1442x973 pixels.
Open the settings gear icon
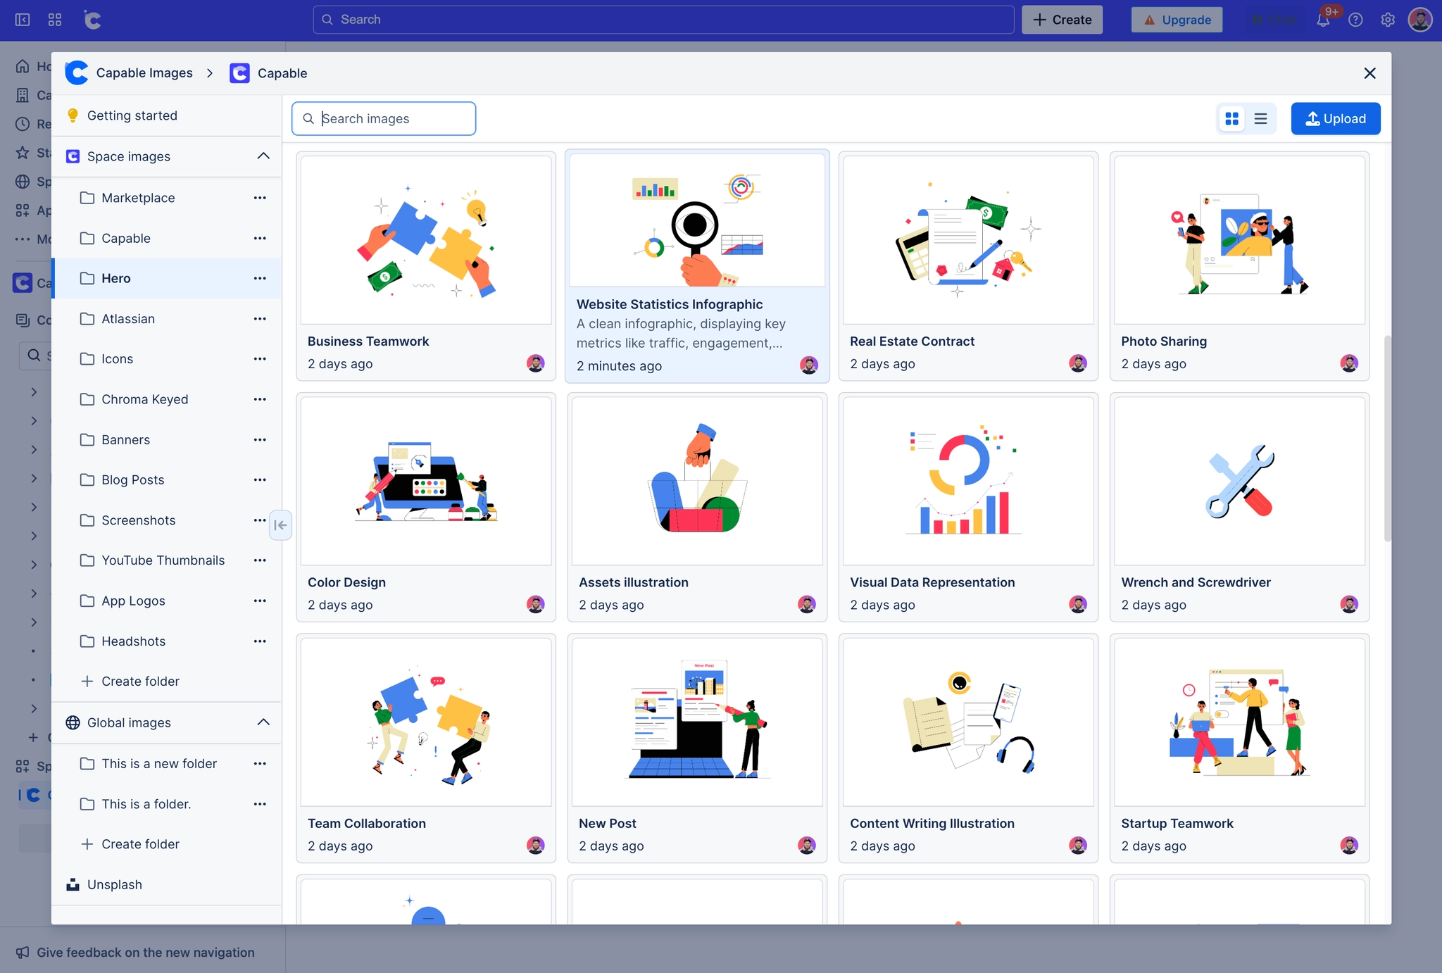[1388, 20]
